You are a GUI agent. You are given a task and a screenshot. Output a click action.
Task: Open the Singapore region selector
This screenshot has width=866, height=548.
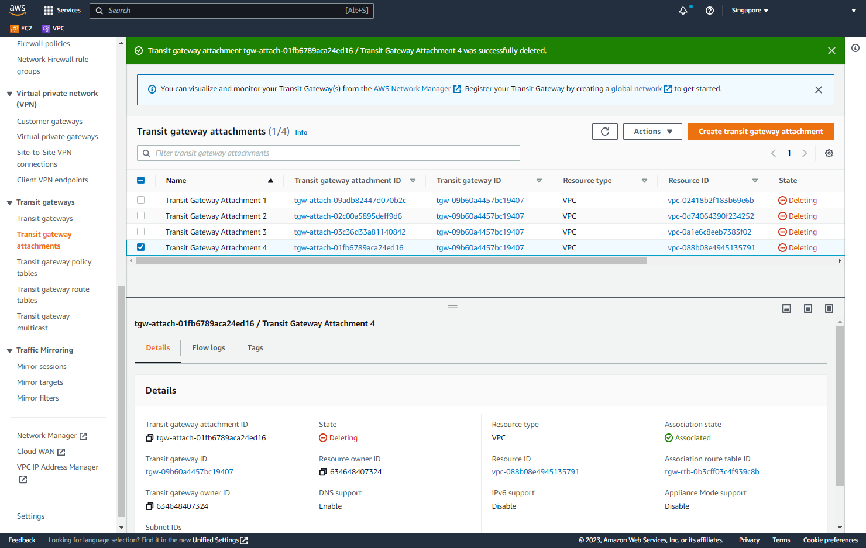750,11
